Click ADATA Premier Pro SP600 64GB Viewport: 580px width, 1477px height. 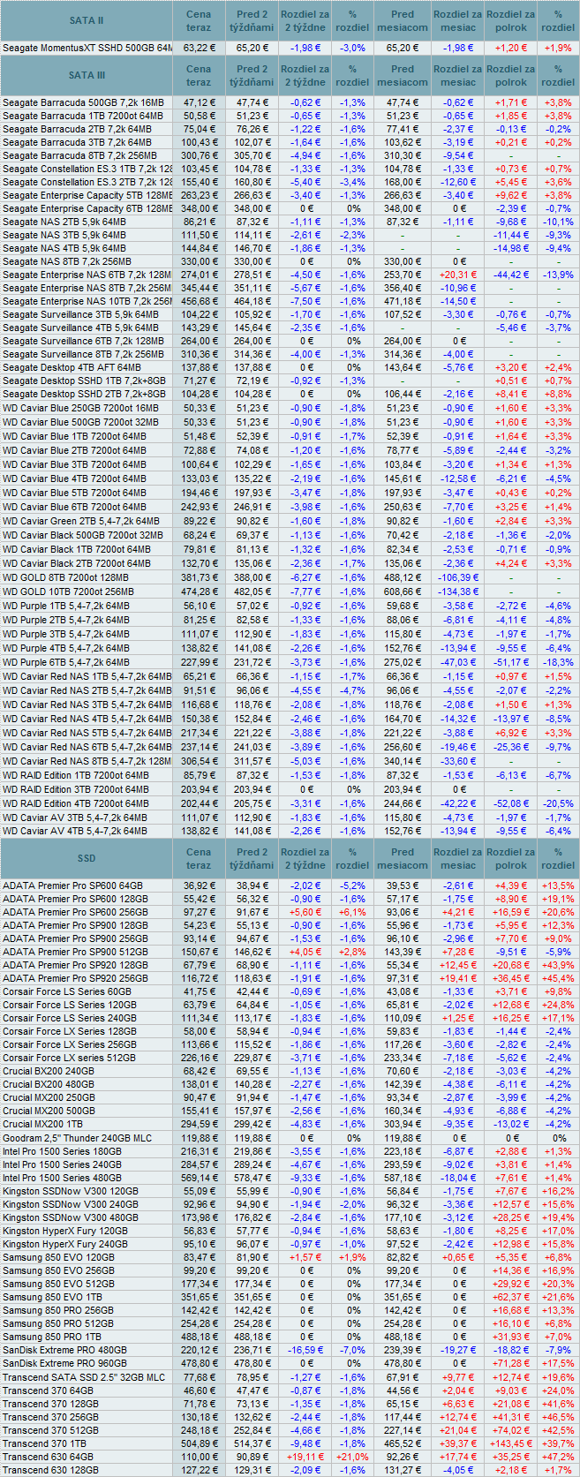[72, 885]
